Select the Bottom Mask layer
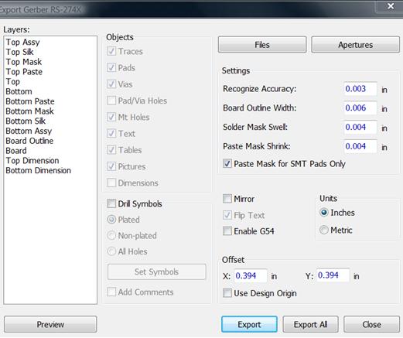Screen dimensions: 403x338 30,111
